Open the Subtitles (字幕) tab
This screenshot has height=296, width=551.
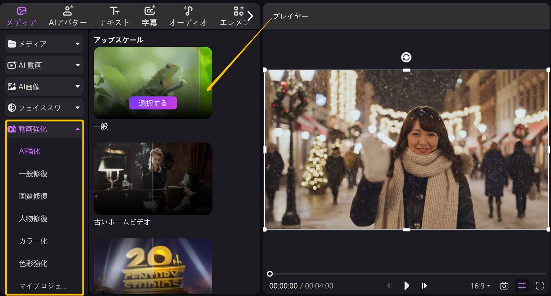click(x=149, y=16)
